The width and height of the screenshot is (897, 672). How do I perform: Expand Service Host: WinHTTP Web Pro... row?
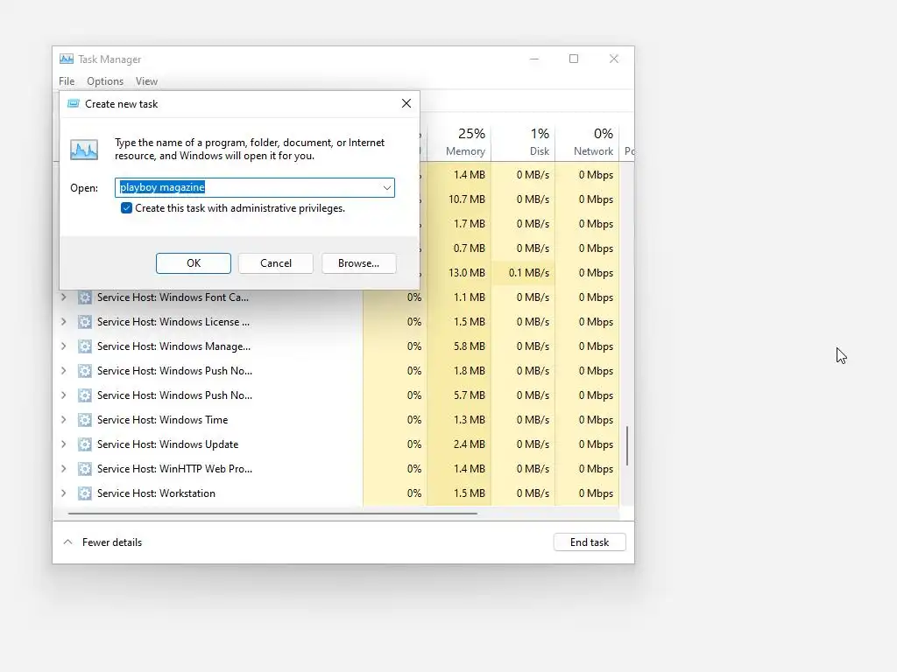pos(63,469)
